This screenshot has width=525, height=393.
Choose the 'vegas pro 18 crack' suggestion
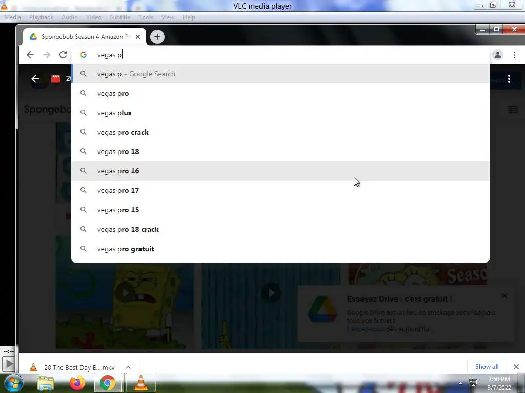pyautogui.click(x=280, y=229)
